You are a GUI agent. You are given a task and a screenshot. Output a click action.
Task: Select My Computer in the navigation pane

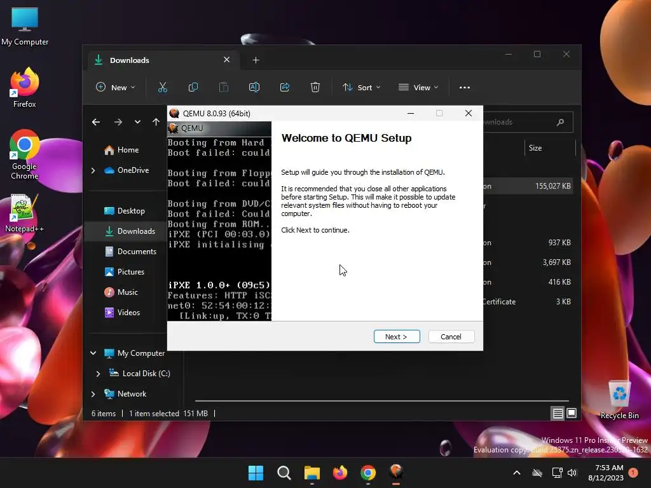[x=135, y=353]
